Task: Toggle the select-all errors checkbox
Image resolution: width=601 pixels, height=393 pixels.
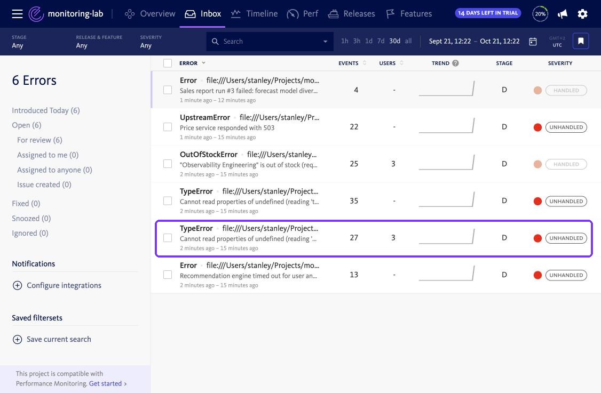Action: pyautogui.click(x=168, y=63)
